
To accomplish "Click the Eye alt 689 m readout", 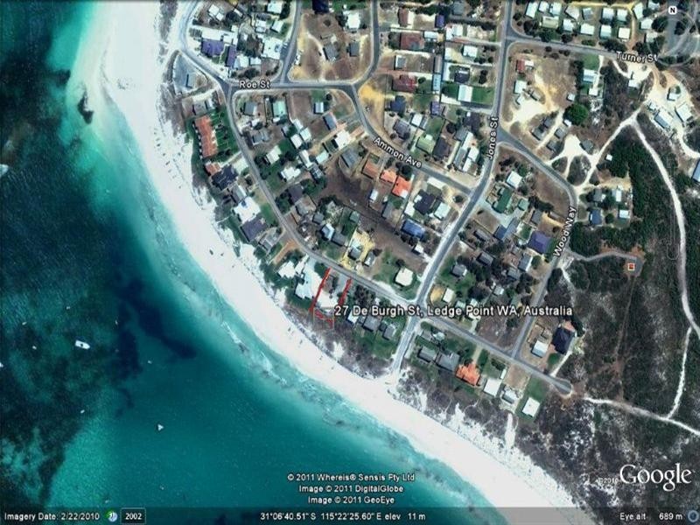I will (x=652, y=516).
